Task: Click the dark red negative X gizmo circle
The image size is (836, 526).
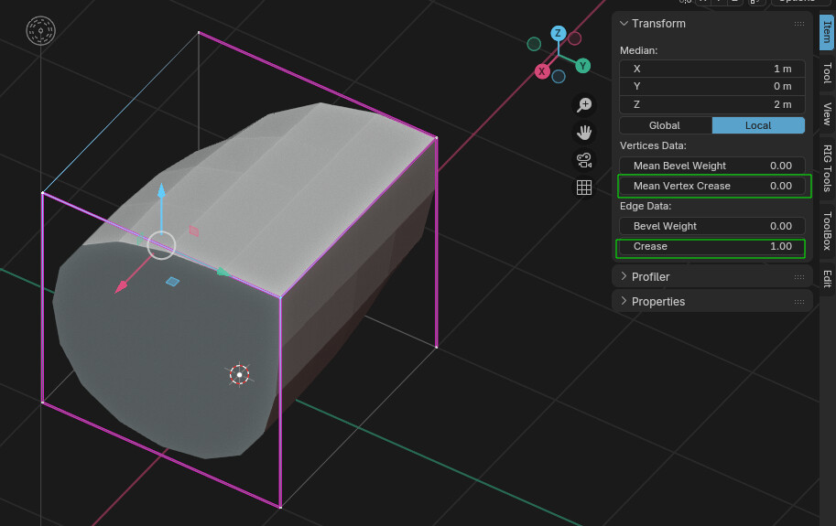Action: pos(574,38)
